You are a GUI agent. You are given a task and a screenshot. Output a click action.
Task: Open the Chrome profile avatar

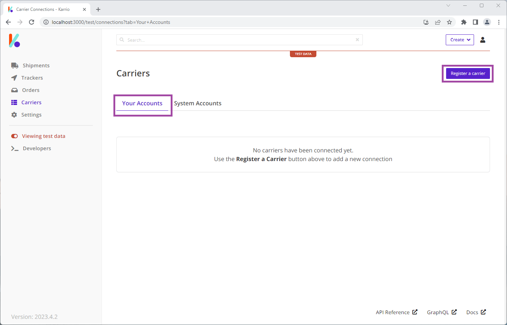tap(487, 22)
